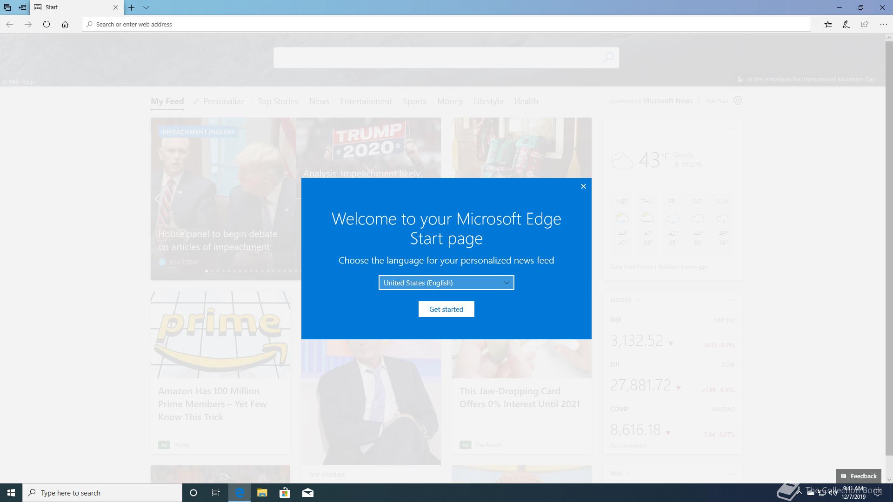The height and width of the screenshot is (502, 893).
Task: Open Action Center notifications icon
Action: pyautogui.click(x=878, y=493)
